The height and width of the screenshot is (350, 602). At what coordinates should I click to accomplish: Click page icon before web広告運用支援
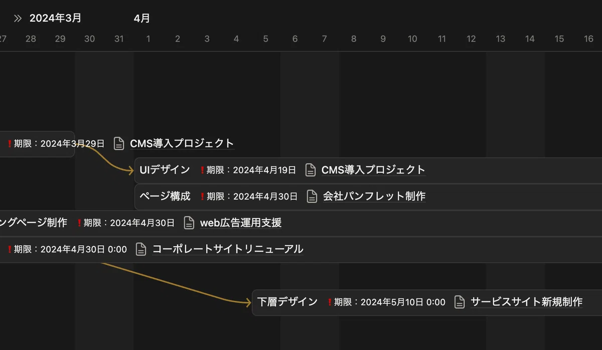(x=189, y=223)
